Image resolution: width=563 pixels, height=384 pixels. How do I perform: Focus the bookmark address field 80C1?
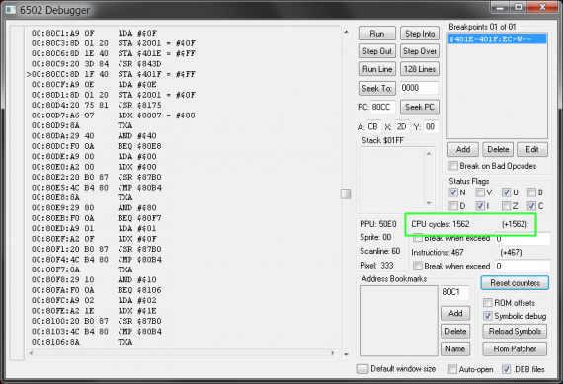coord(455,292)
